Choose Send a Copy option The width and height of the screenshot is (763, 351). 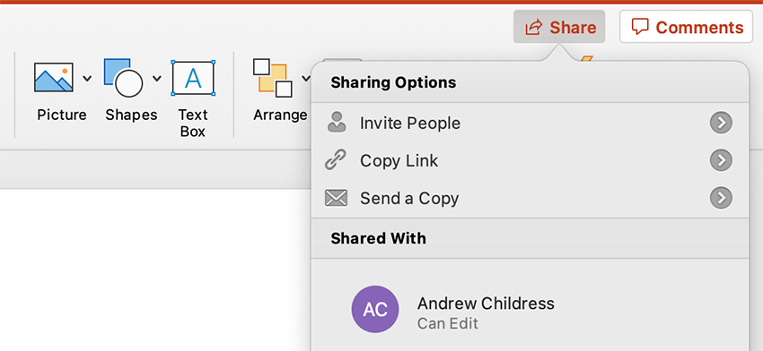click(530, 198)
